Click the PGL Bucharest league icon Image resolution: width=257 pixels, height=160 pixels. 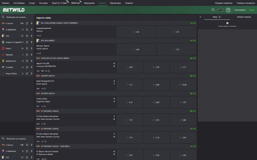38,41
